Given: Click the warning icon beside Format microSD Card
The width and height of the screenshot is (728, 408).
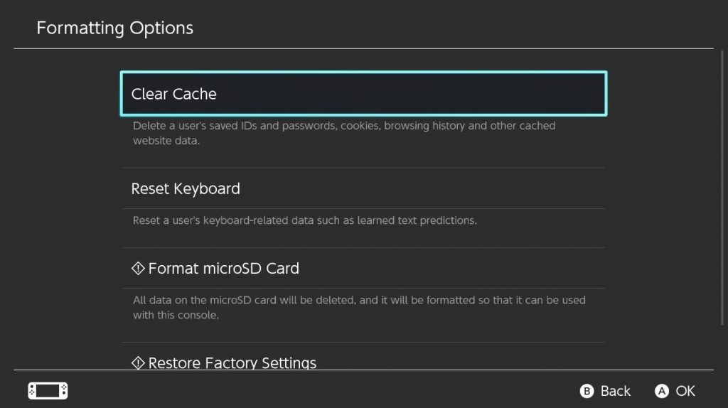Looking at the screenshot, I should [x=138, y=268].
